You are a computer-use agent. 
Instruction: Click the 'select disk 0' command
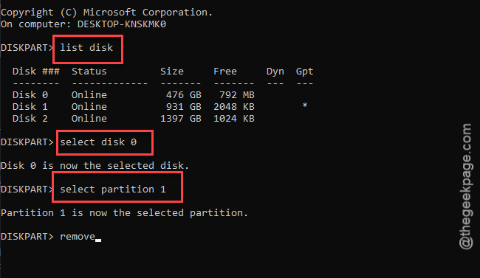click(x=98, y=142)
